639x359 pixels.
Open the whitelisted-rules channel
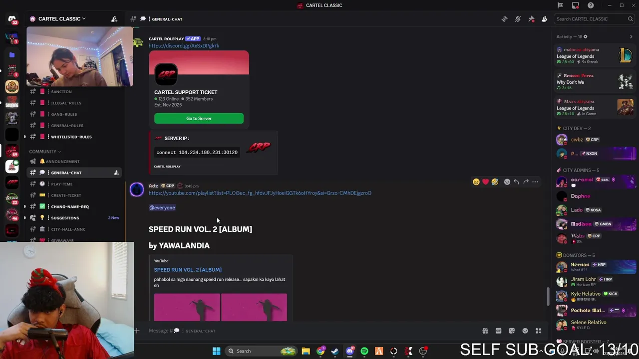point(71,137)
